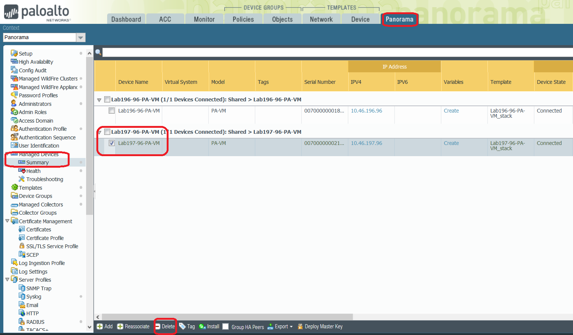The image size is (573, 335).
Task: Open the Context selector dropdown
Action: (81, 37)
